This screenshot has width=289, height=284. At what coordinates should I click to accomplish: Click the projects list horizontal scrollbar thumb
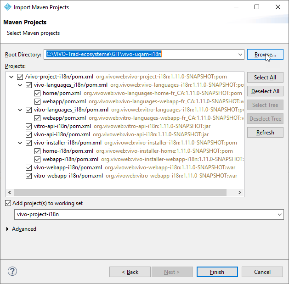(120, 193)
